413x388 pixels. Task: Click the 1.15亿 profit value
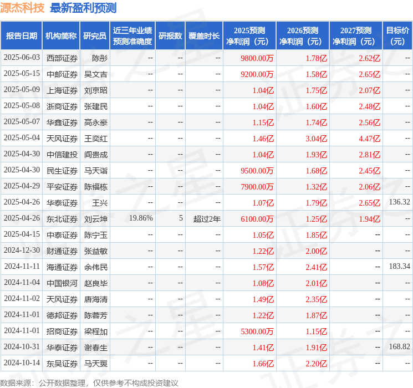pos(263,122)
